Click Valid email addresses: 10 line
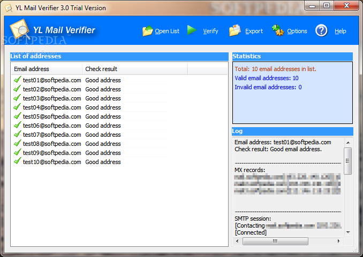363x257 pixels. (x=267, y=78)
